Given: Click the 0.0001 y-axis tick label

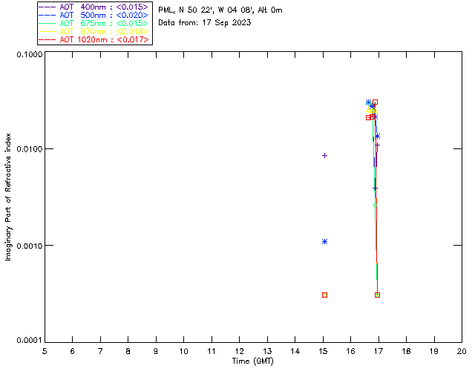Looking at the screenshot, I should coord(30,341).
